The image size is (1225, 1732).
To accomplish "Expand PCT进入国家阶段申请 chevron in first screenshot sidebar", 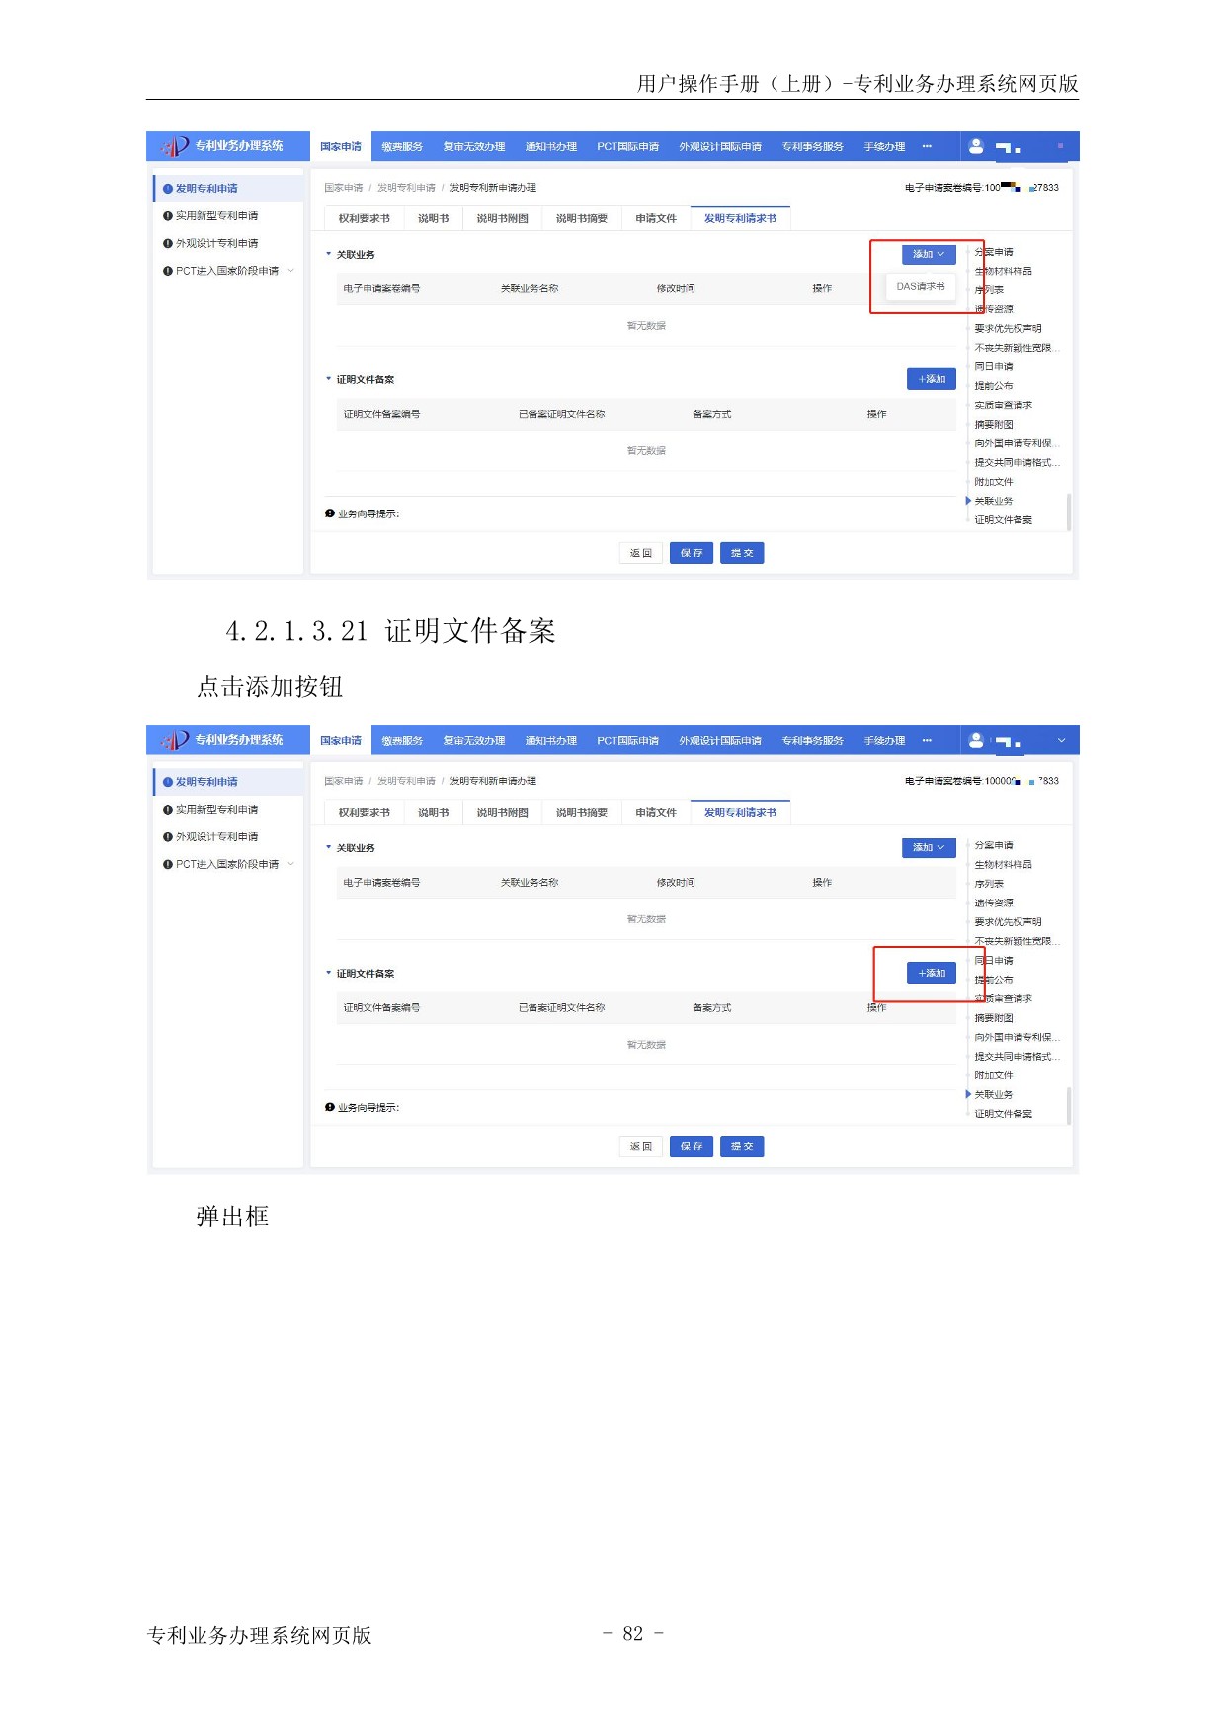I will [291, 271].
